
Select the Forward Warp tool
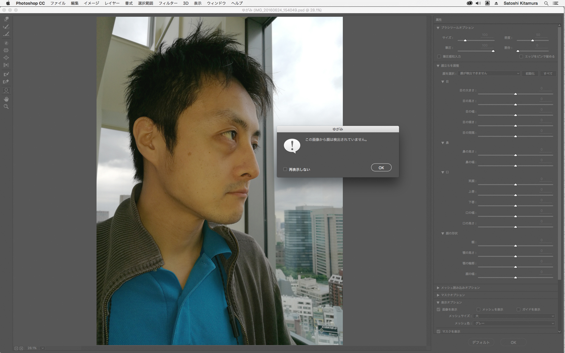[x=6, y=19]
